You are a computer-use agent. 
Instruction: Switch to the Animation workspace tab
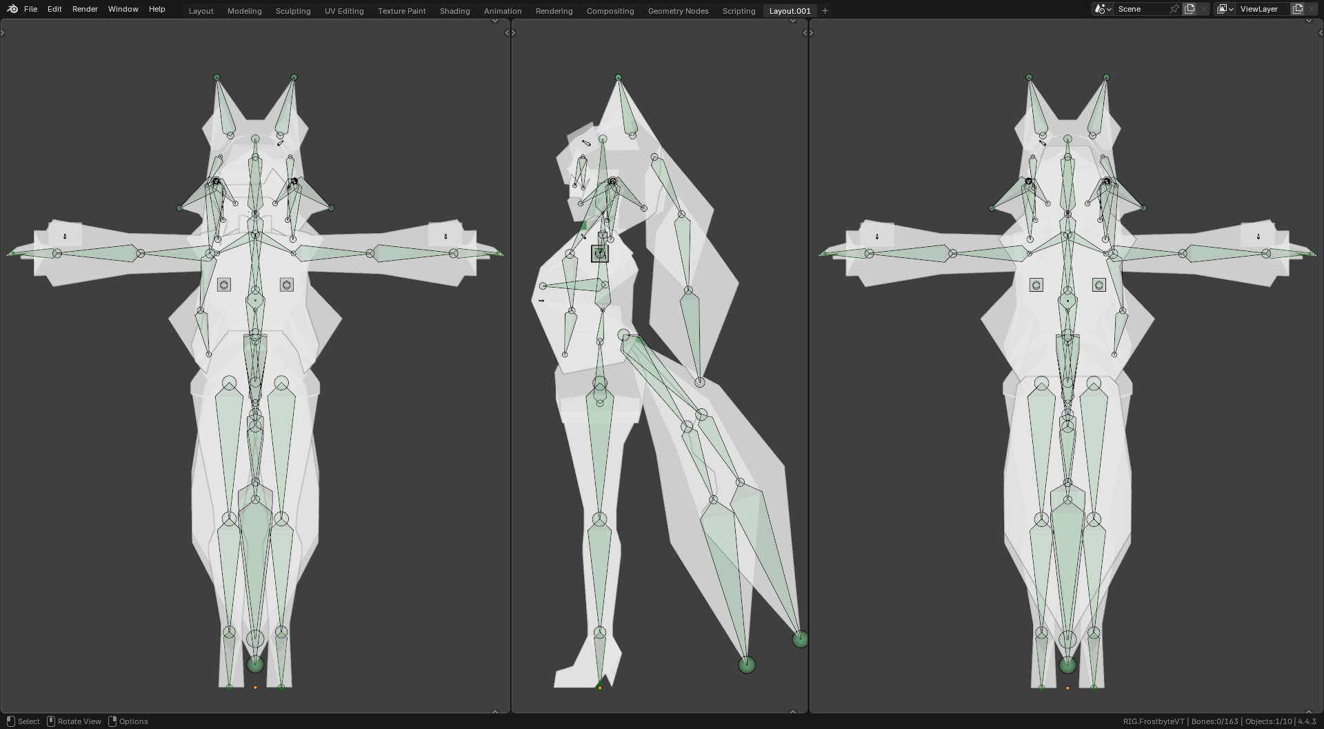(502, 10)
